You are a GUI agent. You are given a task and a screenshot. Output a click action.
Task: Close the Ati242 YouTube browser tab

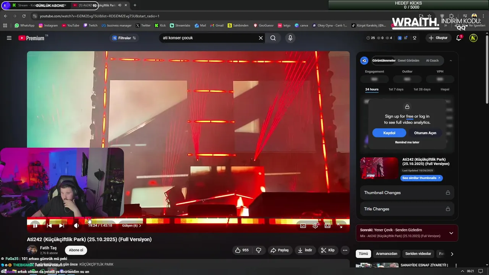[x=126, y=5]
